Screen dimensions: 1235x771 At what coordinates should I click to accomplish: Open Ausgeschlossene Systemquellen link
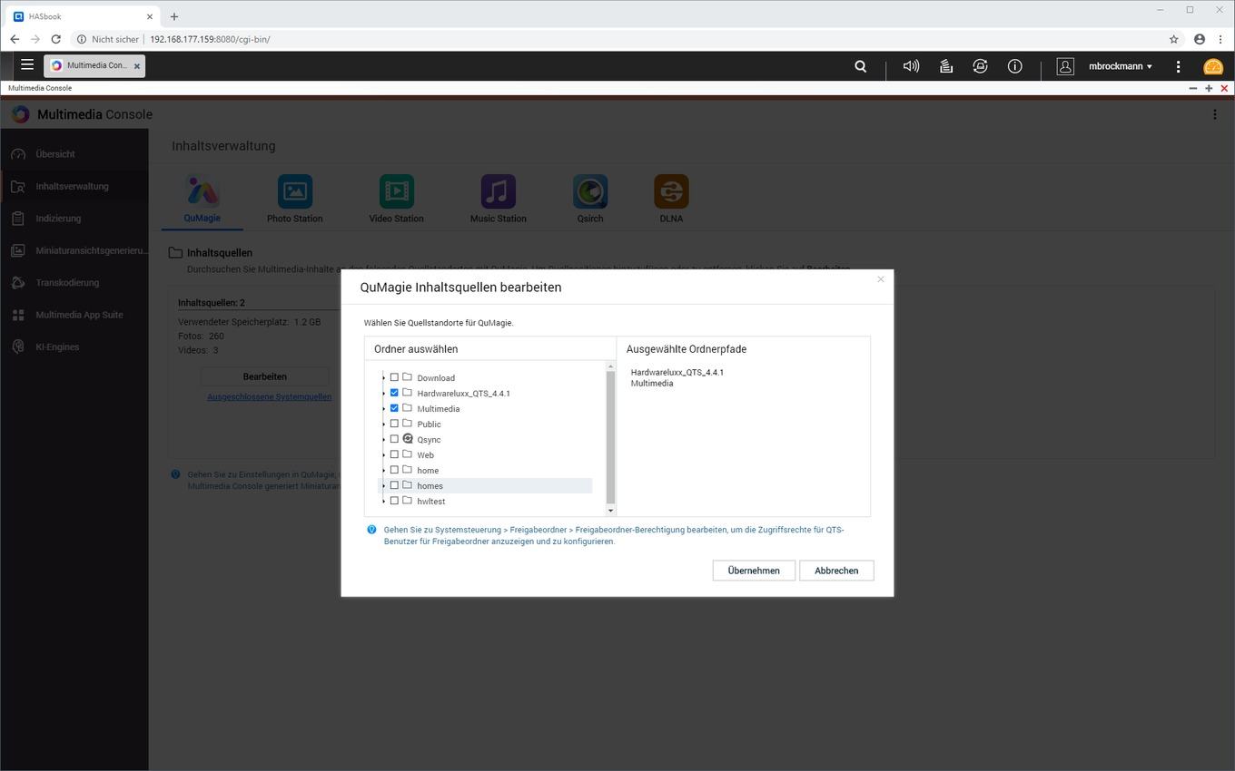(x=269, y=396)
